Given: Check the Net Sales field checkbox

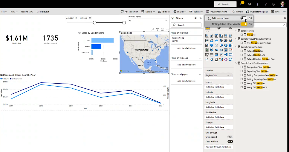Looking at the screenshot, I should coord(242,35).
